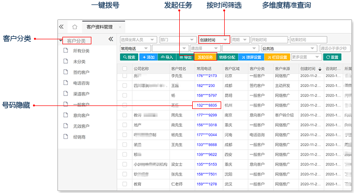Close the 客户资料管理 tab
This screenshot has height=193, width=354.
pyautogui.click(x=120, y=27)
